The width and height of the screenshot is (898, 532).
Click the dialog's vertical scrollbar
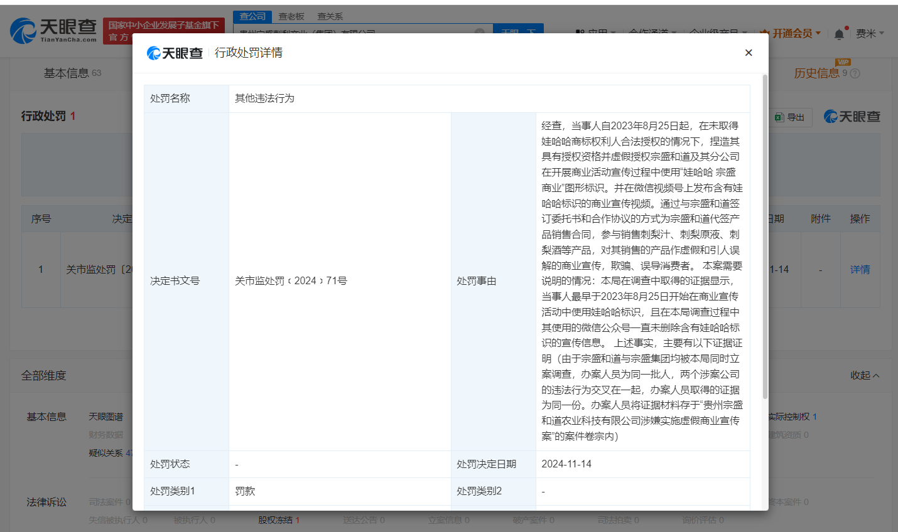click(x=764, y=238)
